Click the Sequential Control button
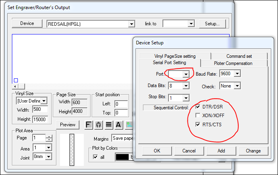This screenshot has width=278, height=175. (166, 108)
